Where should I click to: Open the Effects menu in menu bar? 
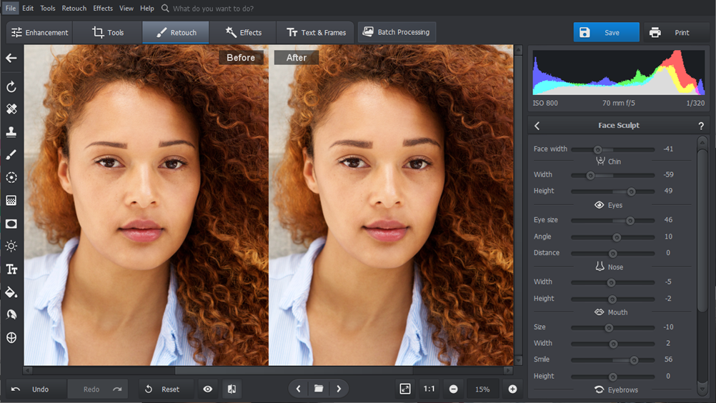tap(103, 9)
